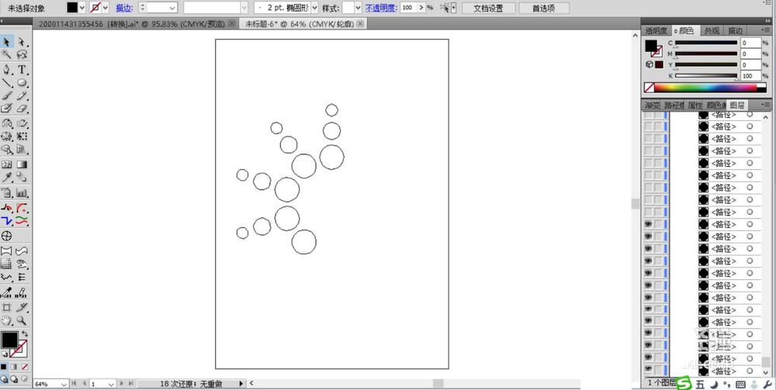Click the color spectrum bar
Screen dimensions: 776x390
coord(705,88)
